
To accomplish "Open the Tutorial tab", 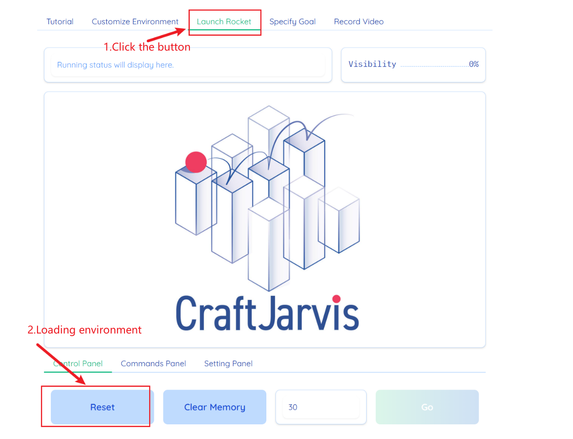I will point(60,22).
